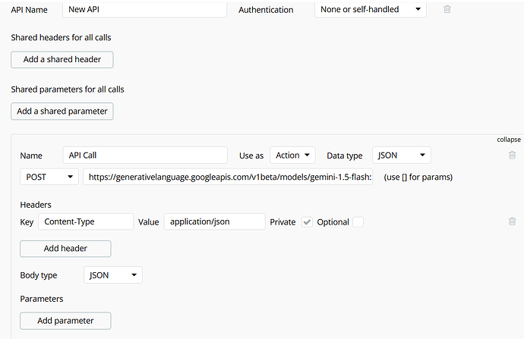Click the Add parameter button
The image size is (524, 339).
coord(65,321)
